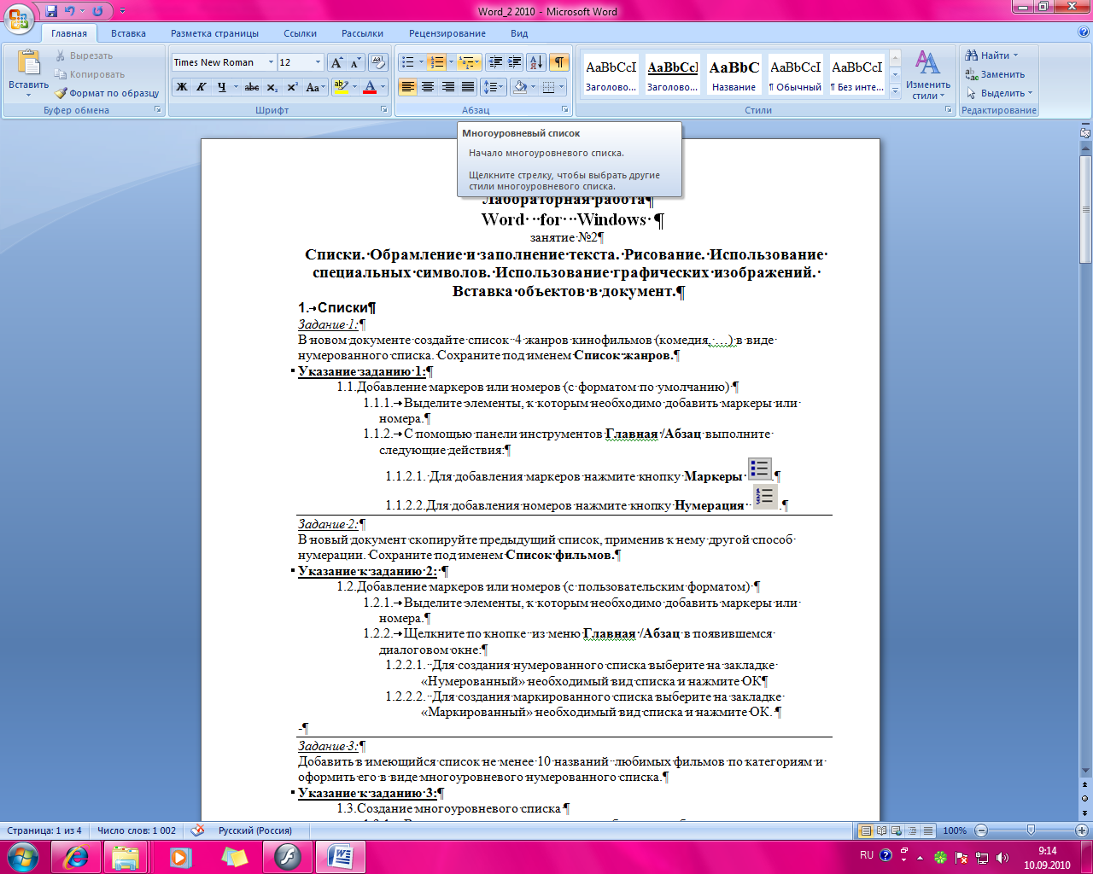Click Страница: 1 из 4 in status bar
1093x874 pixels.
44,830
